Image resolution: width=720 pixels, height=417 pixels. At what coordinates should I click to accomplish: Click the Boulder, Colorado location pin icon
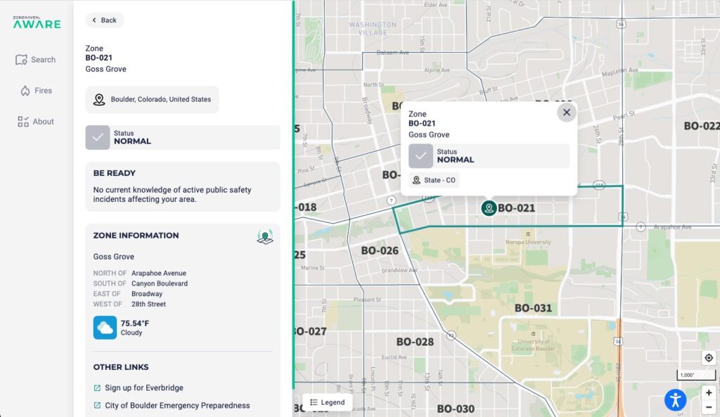(99, 100)
